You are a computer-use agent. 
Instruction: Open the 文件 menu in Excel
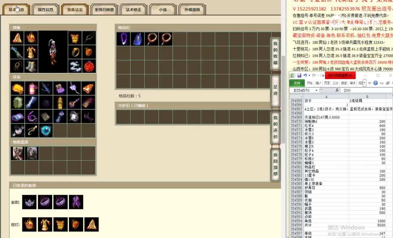(297, 83)
